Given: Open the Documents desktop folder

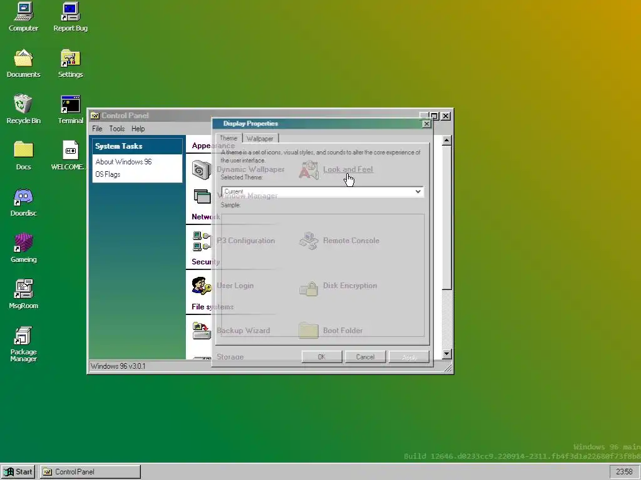Looking at the screenshot, I should [23, 63].
